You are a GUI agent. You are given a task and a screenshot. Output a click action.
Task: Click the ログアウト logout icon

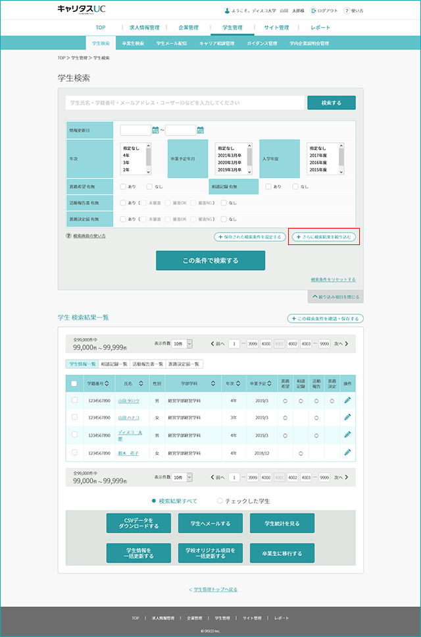[x=313, y=11]
